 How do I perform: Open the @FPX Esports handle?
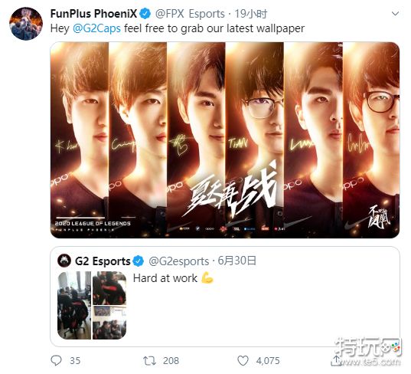(190, 14)
